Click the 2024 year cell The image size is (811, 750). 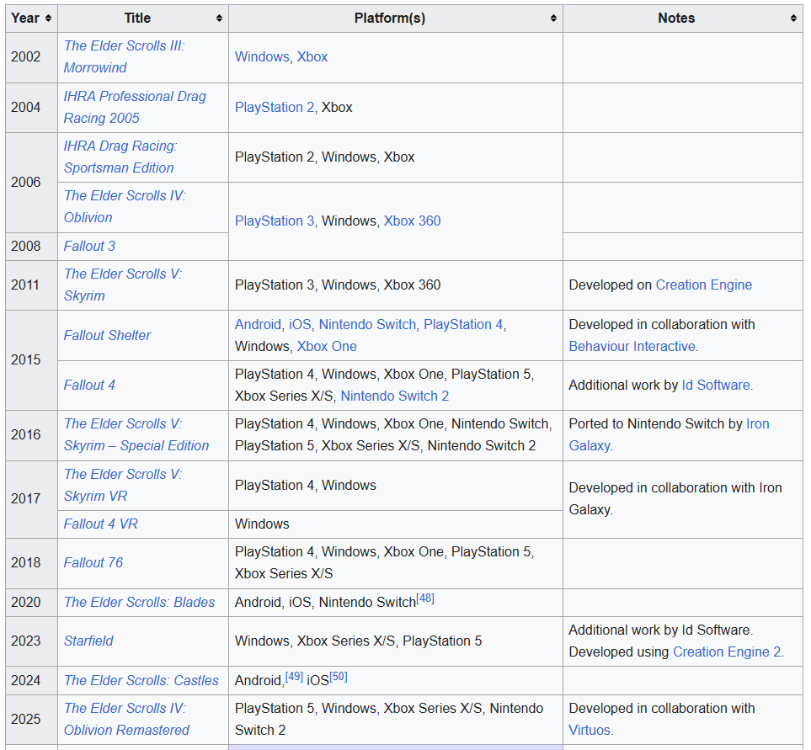click(x=31, y=680)
